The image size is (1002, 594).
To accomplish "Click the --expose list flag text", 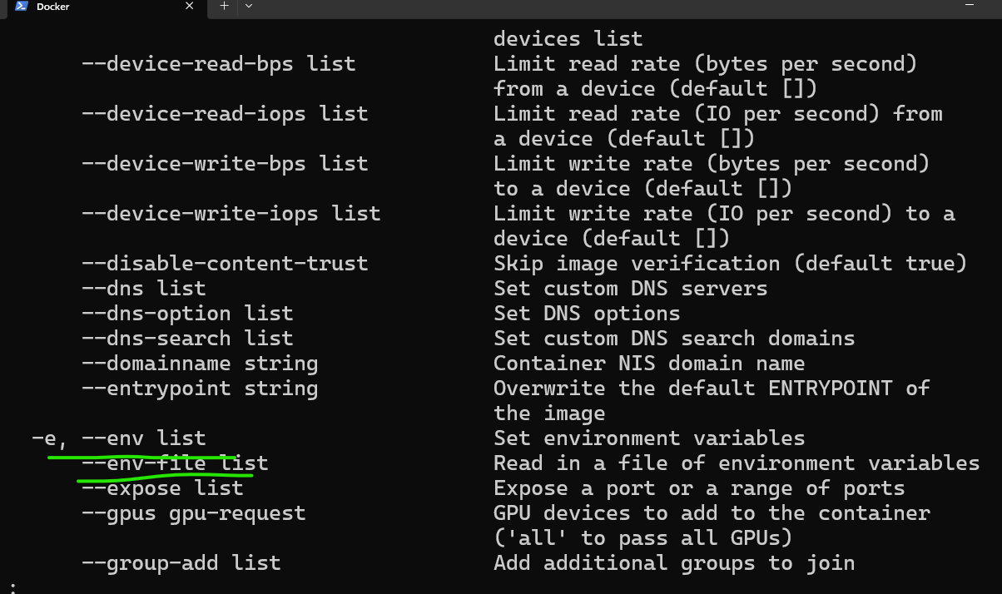I will (x=162, y=488).
